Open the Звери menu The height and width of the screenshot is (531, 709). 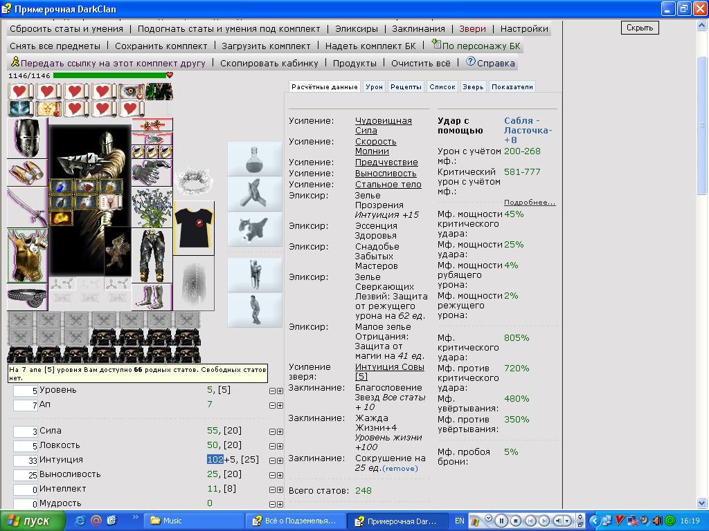472,28
